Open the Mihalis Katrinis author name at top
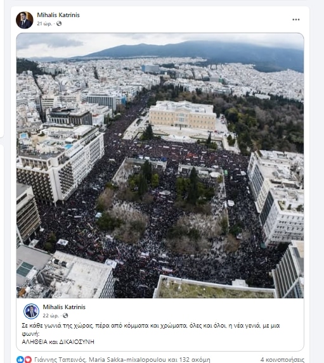Viewport: 324px width, 363px height. click(58, 15)
